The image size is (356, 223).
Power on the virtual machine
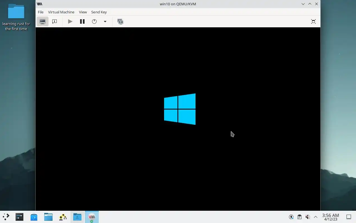pos(70,21)
